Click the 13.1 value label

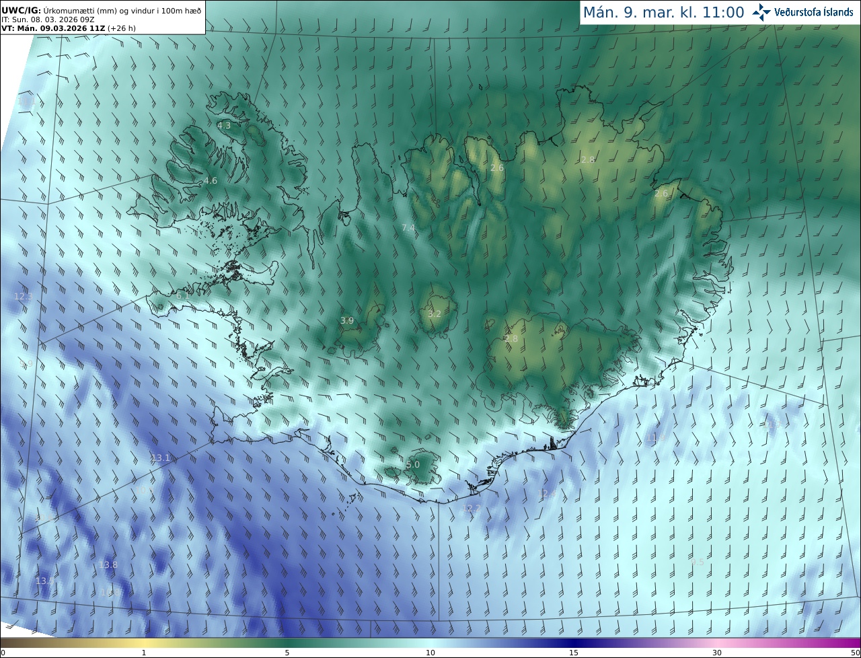click(x=161, y=458)
